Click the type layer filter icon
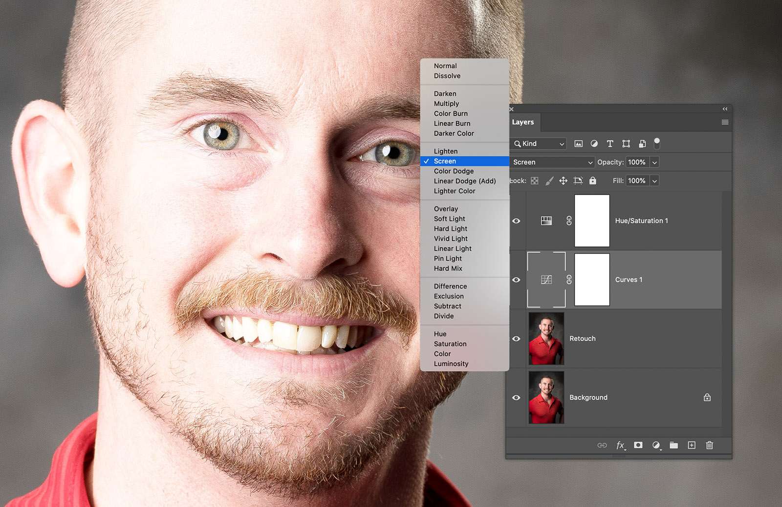 pyautogui.click(x=610, y=144)
